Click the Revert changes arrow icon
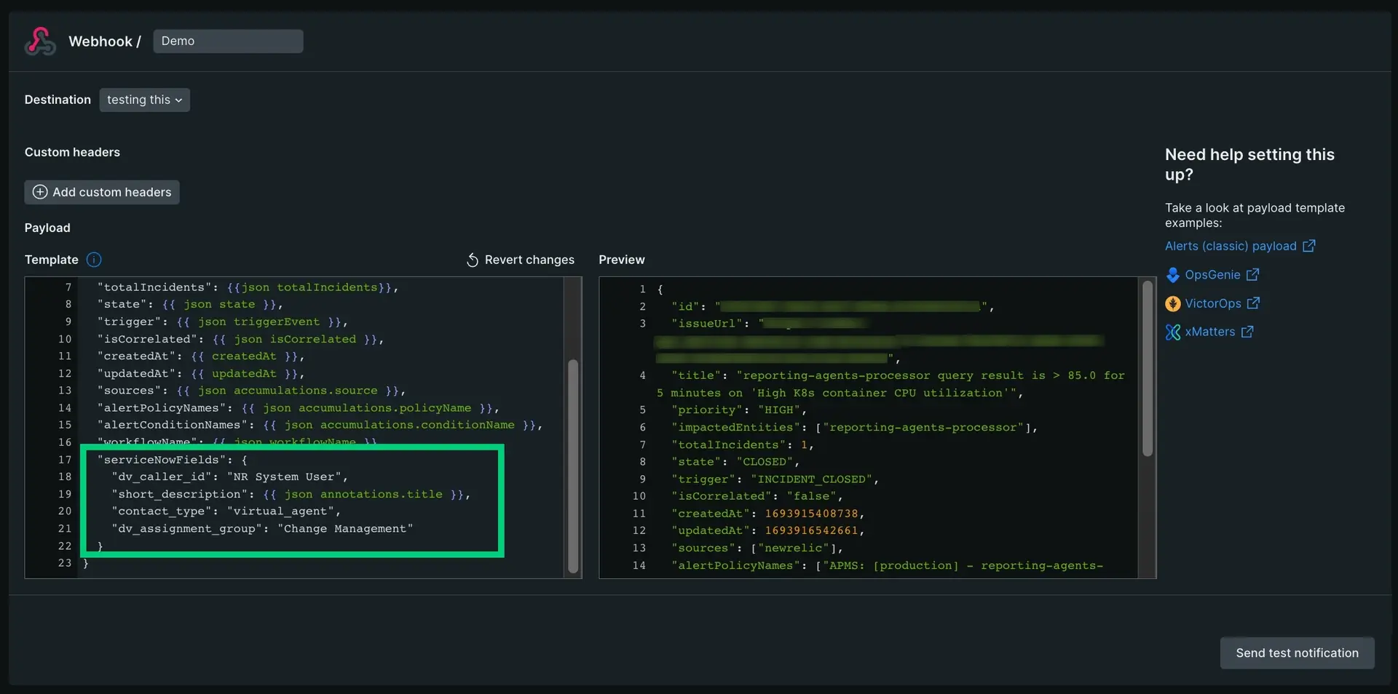Image resolution: width=1398 pixels, height=694 pixels. click(x=473, y=260)
